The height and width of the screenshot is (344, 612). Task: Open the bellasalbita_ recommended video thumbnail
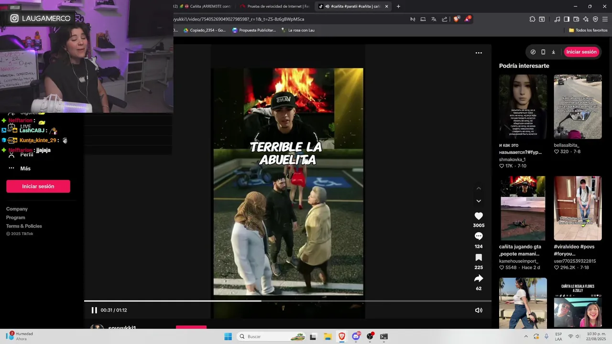[578, 107]
